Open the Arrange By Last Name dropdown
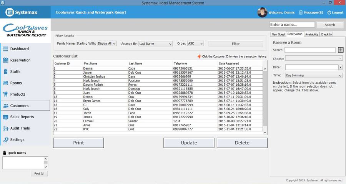The width and height of the screenshot is (346, 184). coord(155,44)
